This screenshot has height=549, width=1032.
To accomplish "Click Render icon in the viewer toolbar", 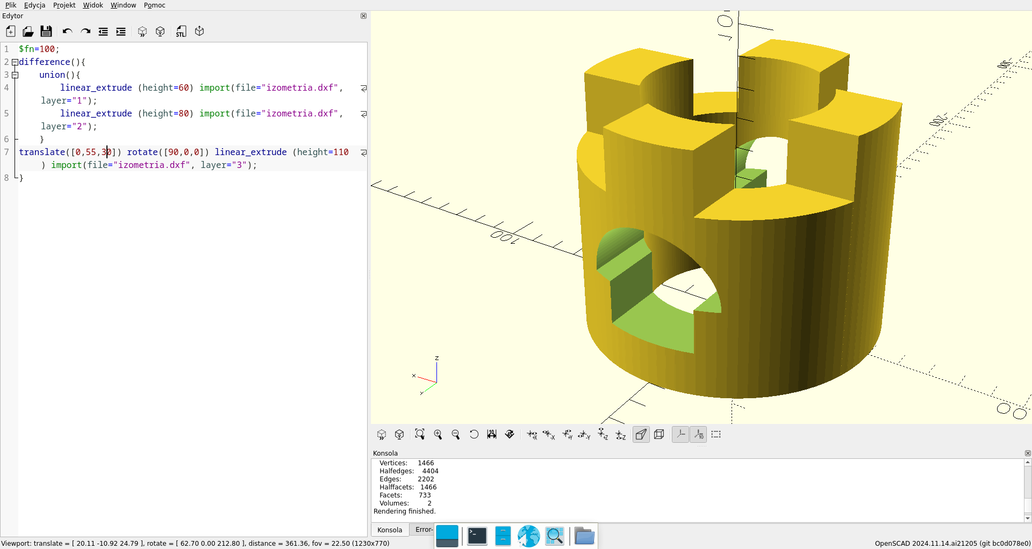I will point(399,435).
